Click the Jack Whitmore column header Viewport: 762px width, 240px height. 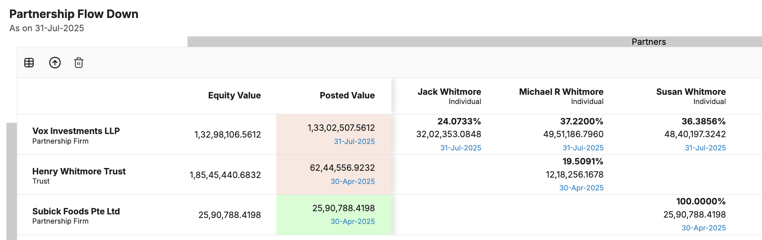coord(449,92)
